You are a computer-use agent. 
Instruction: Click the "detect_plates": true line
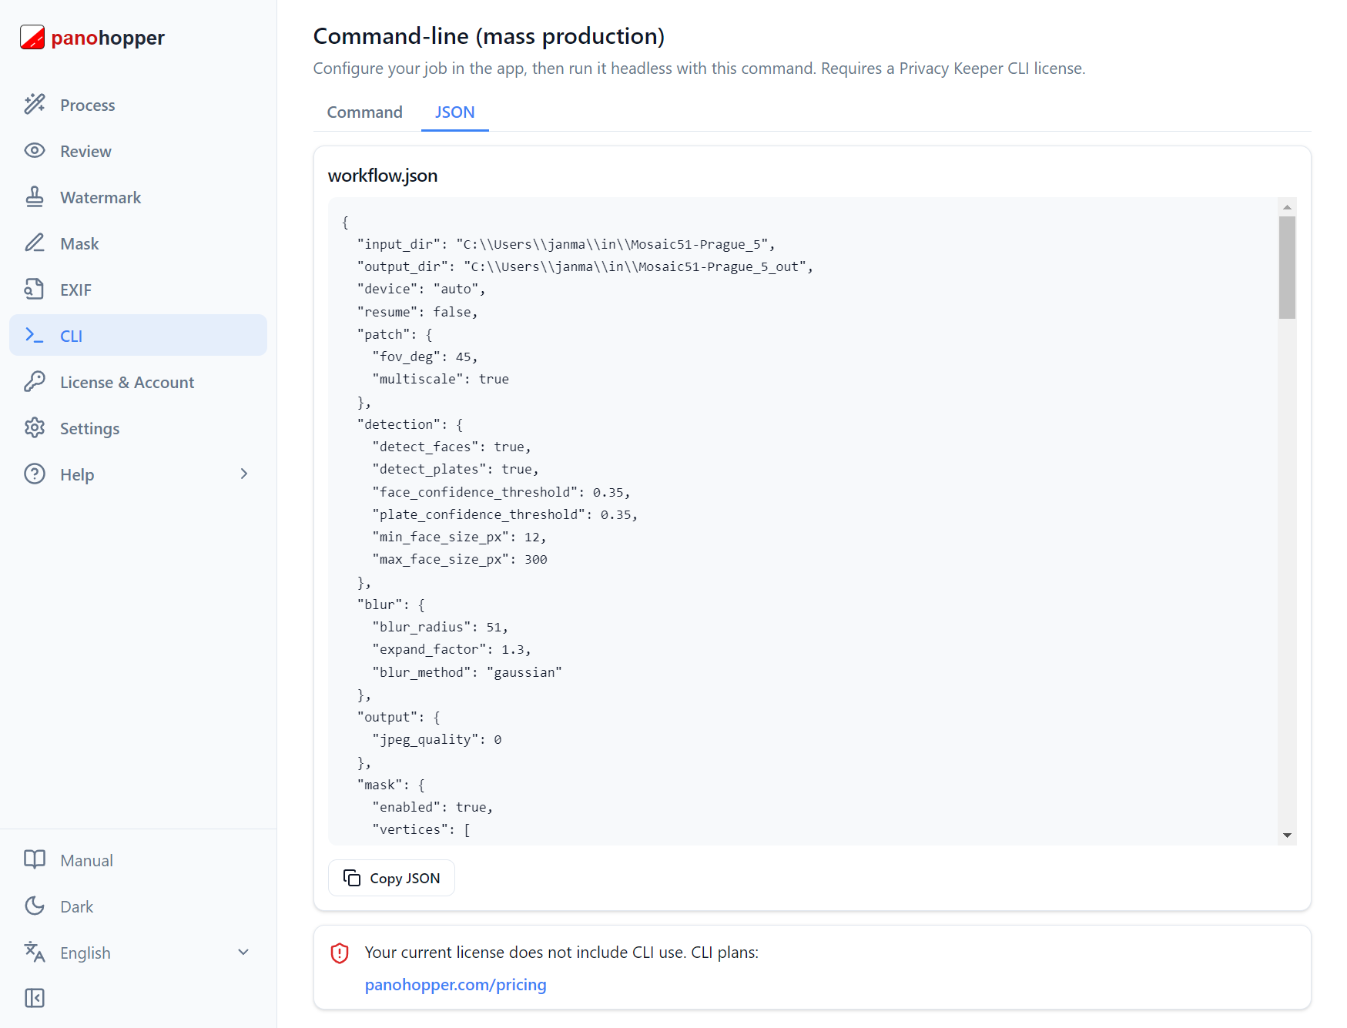pos(456,469)
